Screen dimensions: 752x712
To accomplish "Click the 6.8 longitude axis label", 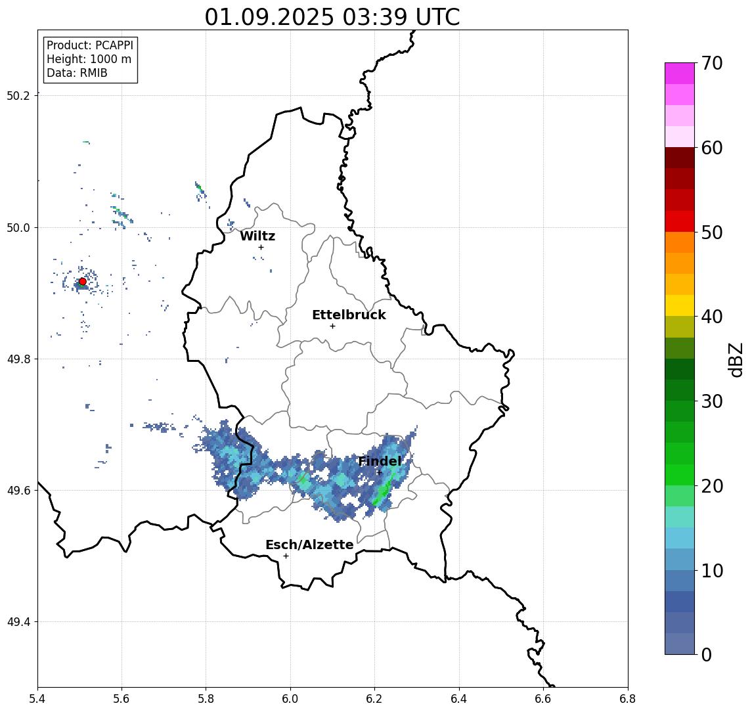I will (x=628, y=699).
